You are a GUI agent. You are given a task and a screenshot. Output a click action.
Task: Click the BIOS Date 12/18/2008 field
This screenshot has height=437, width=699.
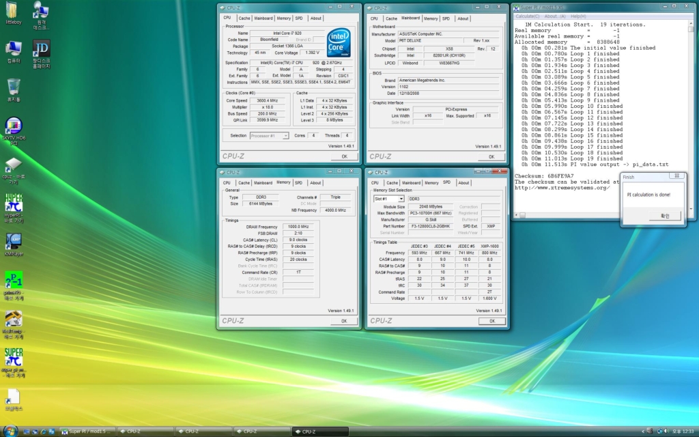(448, 93)
